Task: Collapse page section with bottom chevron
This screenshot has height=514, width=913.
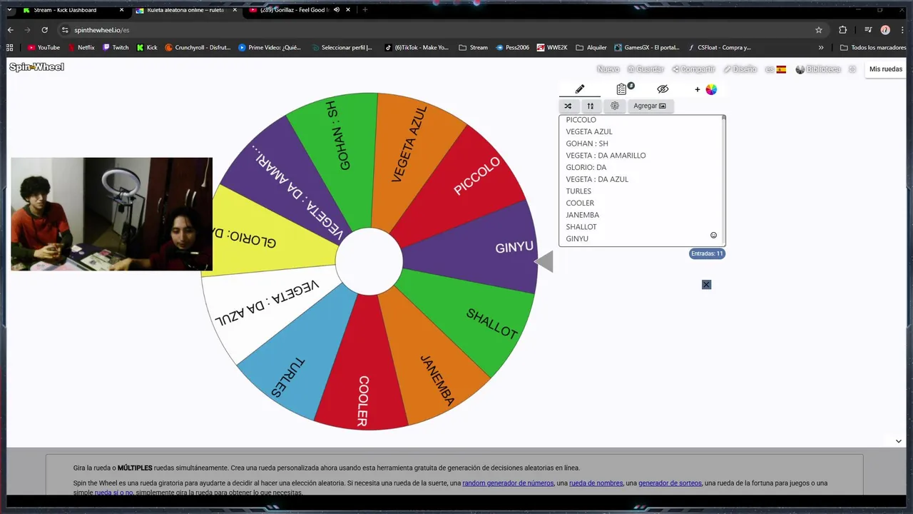Action: click(898, 441)
